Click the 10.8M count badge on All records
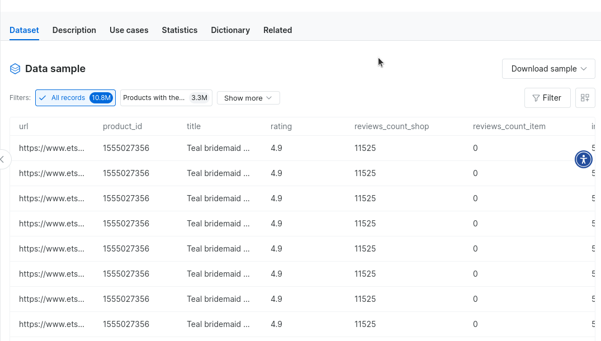 point(101,97)
